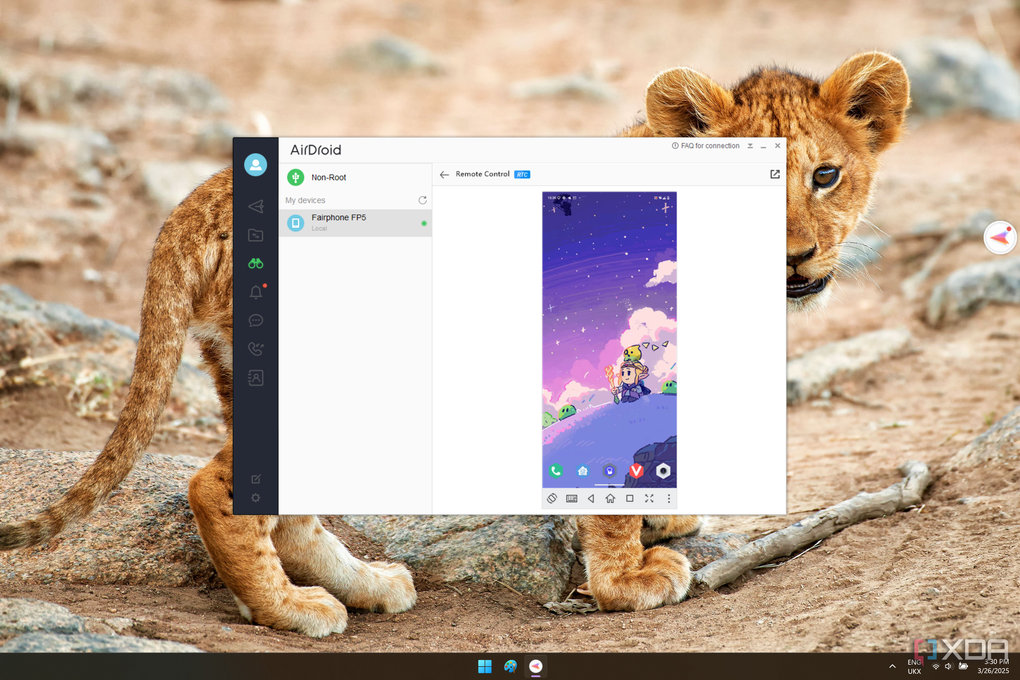Screen dimensions: 1020x680
Task: Tap the Android back navigation button
Action: (x=591, y=498)
